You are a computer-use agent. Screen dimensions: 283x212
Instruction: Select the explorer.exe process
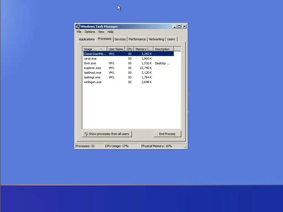click(129, 68)
